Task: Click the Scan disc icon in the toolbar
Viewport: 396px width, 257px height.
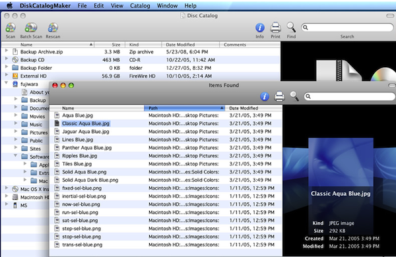Action: tap(11, 28)
